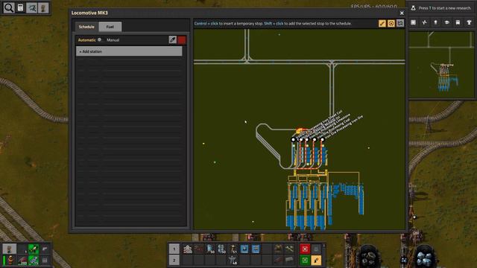The height and width of the screenshot is (268, 477).
Task: Open the calculator tool
Action: point(20,8)
